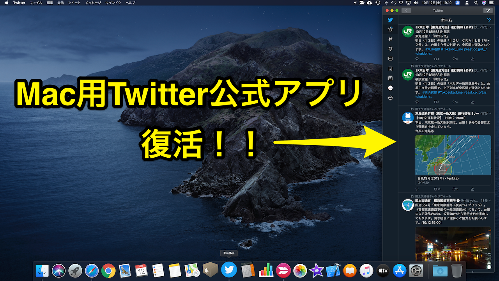
Task: Share the 東海道線 IZU CRAILE tweet
Action: [x=473, y=59]
